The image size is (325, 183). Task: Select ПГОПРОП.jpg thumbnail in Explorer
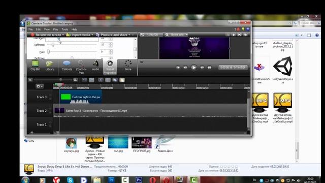[x=142, y=144]
